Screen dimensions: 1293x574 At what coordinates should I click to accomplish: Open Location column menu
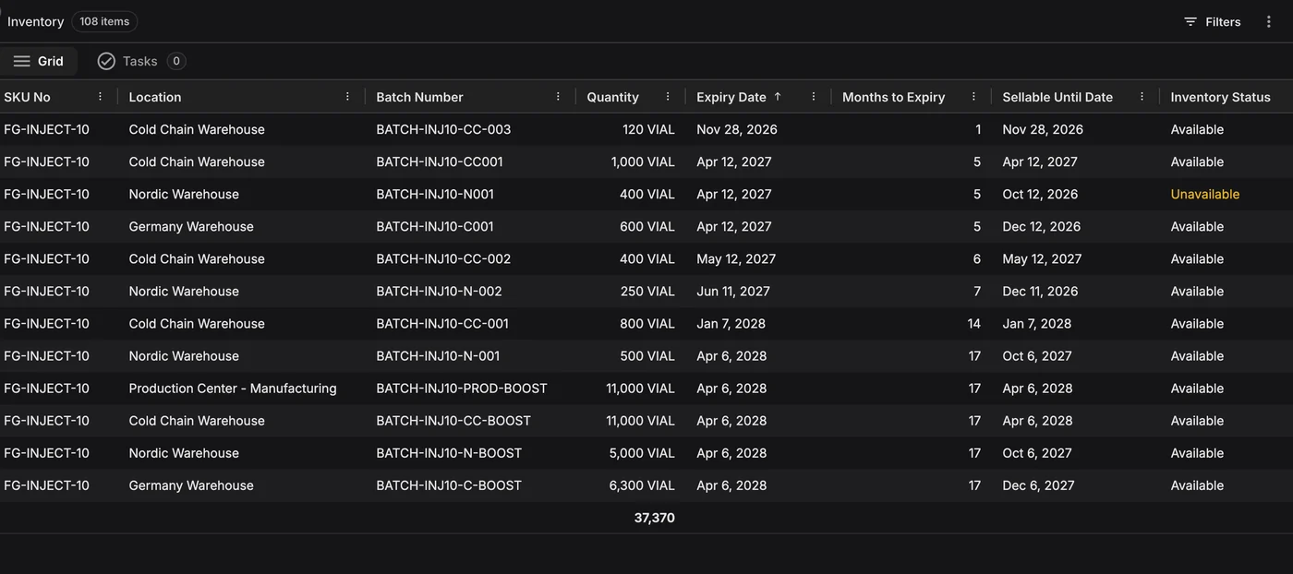click(x=347, y=97)
